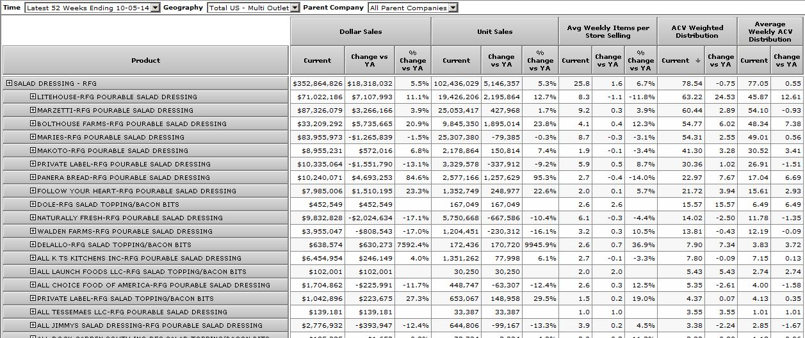Sort by Dollar Sales Current column
The height and width of the screenshot is (338, 805).
coord(318,60)
